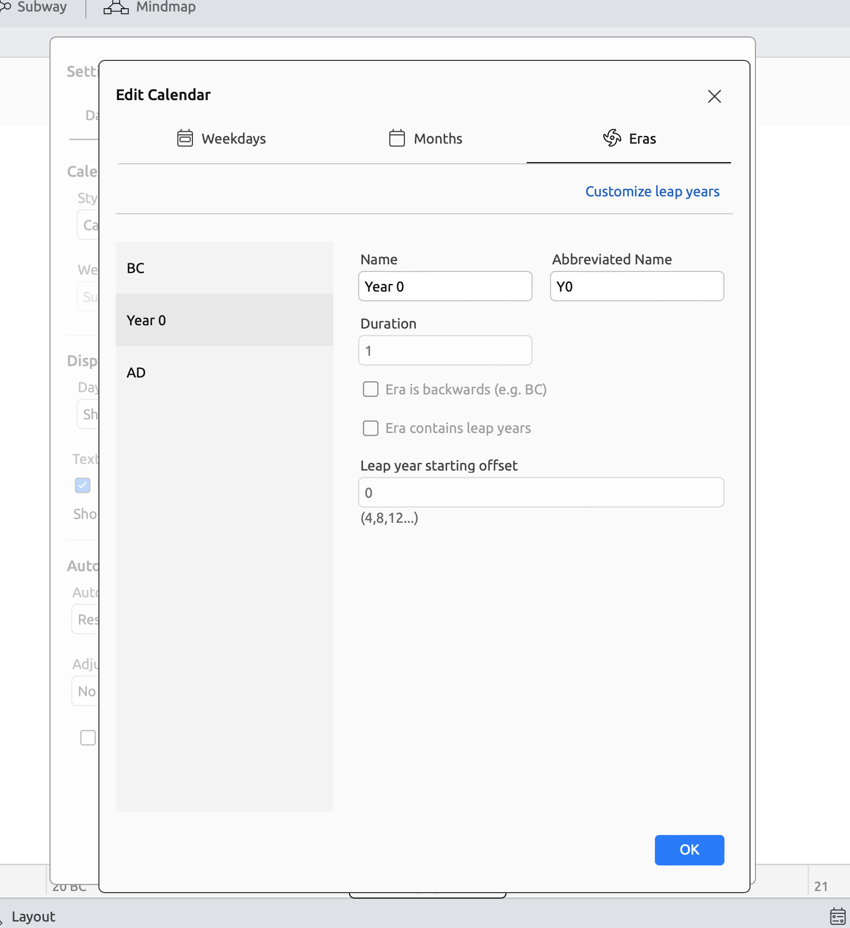Screen dimensions: 850x928
Task: Check Era contains leap years
Action: pyautogui.click(x=371, y=428)
